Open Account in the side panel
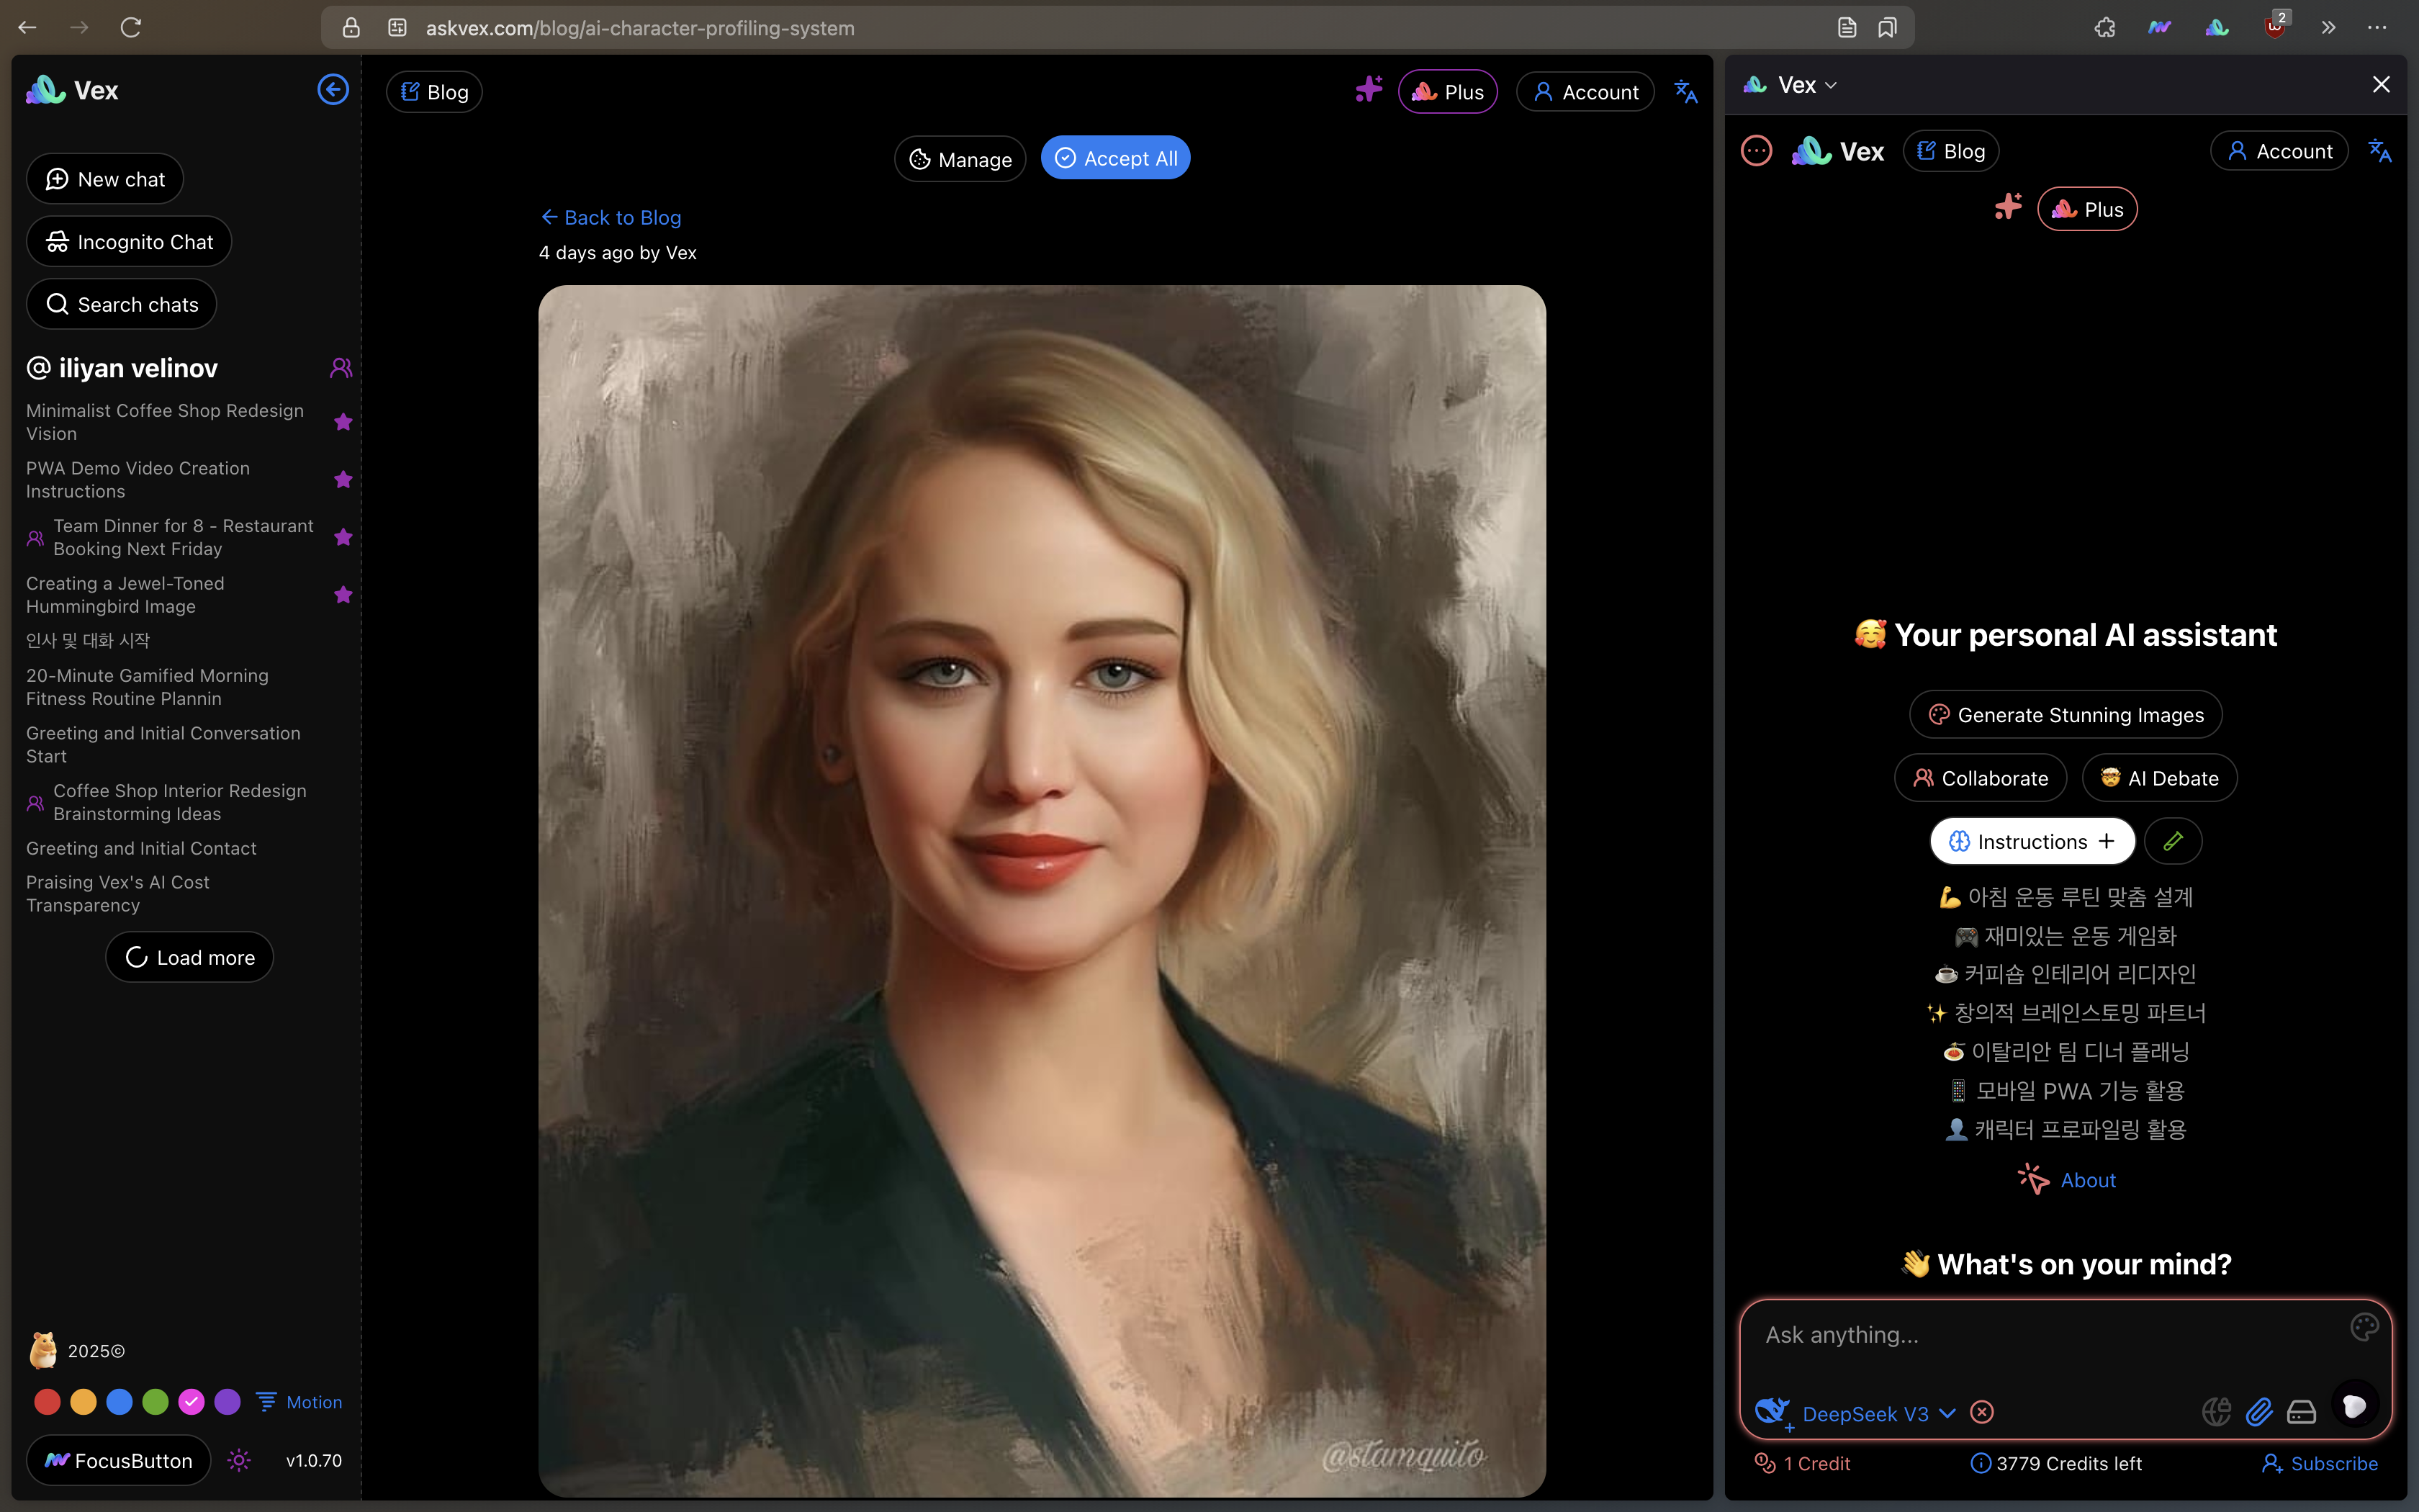The image size is (2419, 1512). (2279, 151)
